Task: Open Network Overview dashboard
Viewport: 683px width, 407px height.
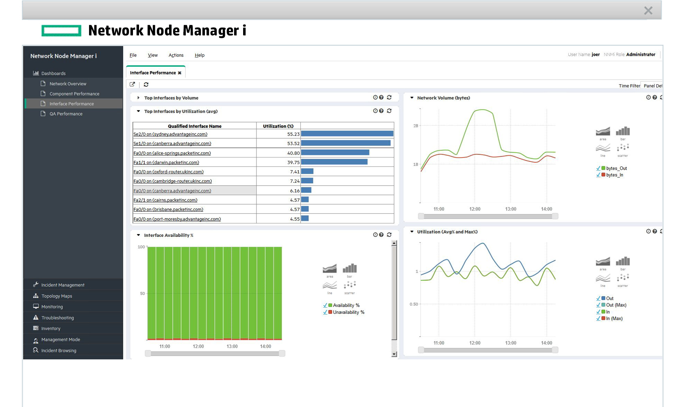Action: (x=68, y=84)
